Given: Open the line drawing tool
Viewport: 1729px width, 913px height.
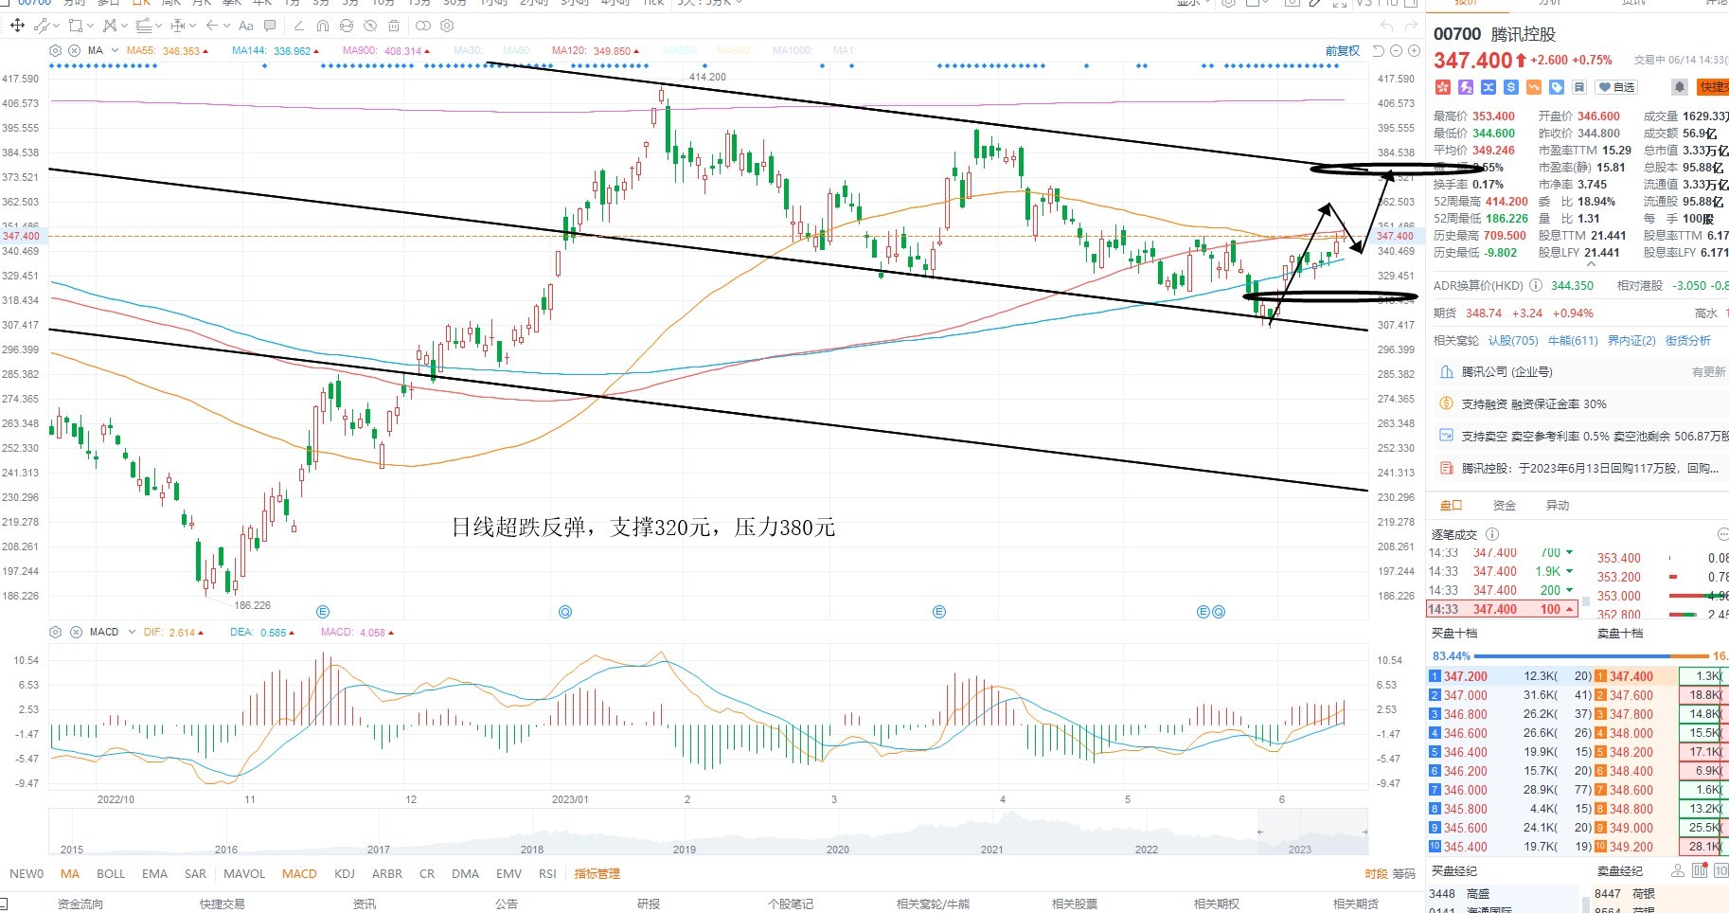Looking at the screenshot, I should pyautogui.click(x=41, y=26).
